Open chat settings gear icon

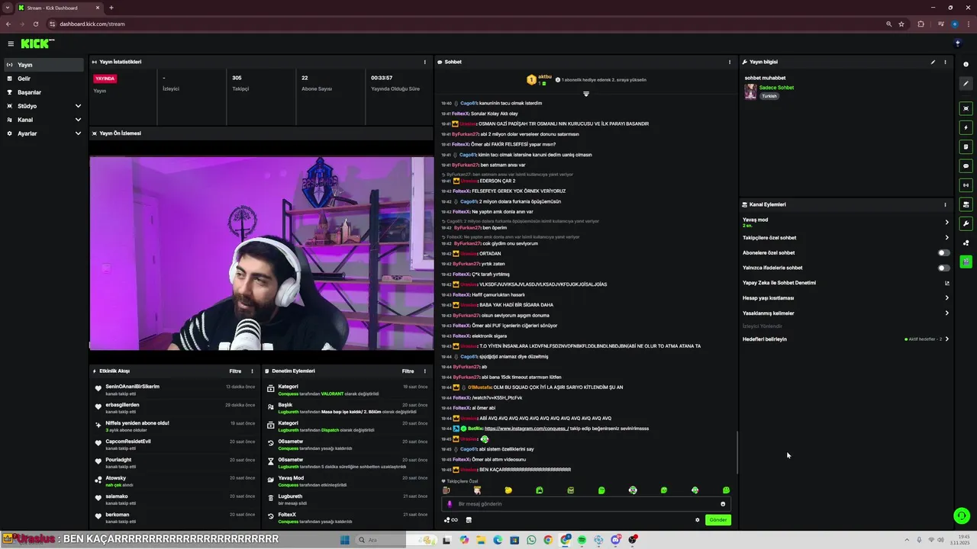coord(697,520)
